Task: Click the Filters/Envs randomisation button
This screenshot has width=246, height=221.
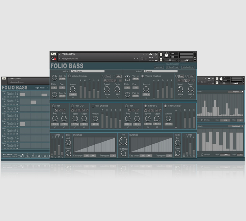Action: [x=173, y=67]
